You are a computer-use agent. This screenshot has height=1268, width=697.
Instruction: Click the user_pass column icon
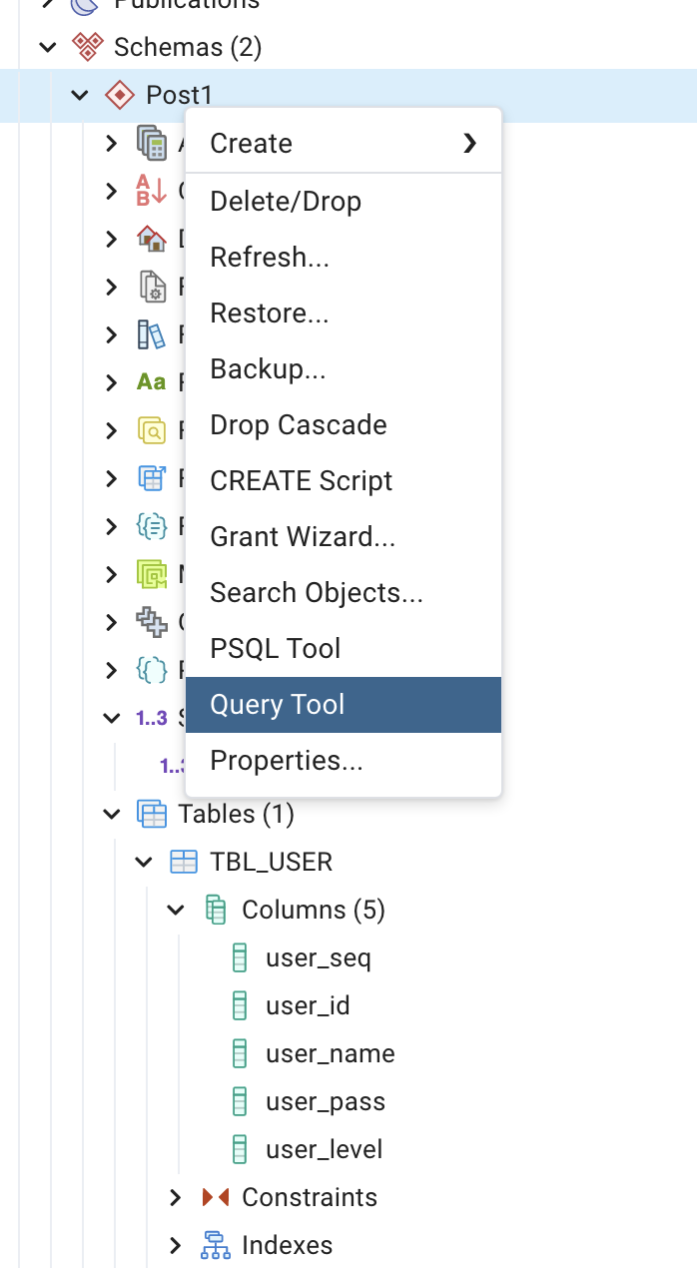point(240,1101)
